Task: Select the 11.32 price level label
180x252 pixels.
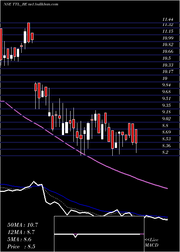Action: click(x=168, y=24)
